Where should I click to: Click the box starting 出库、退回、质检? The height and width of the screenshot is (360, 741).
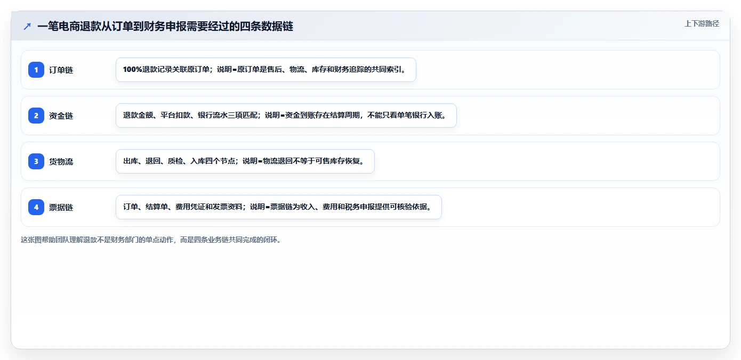tap(245, 161)
